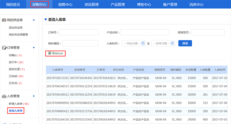
Task: Select receipt number 20170704085422
Action: point(58,111)
